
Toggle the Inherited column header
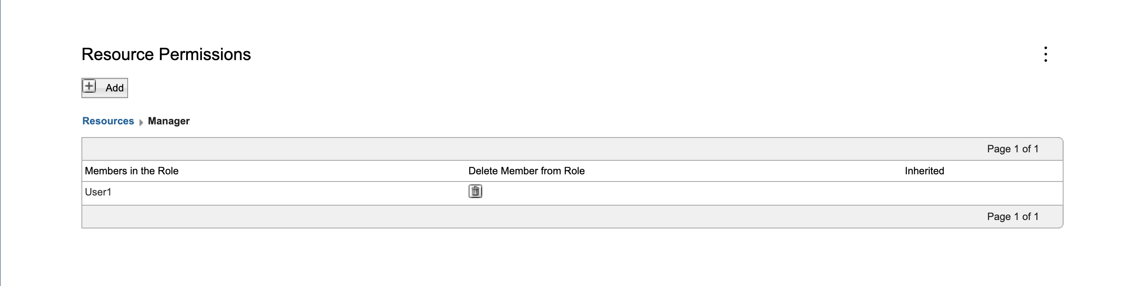tap(924, 171)
